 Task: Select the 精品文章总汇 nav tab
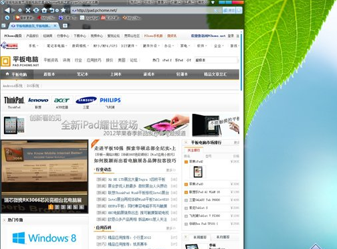pyautogui.click(x=215, y=74)
